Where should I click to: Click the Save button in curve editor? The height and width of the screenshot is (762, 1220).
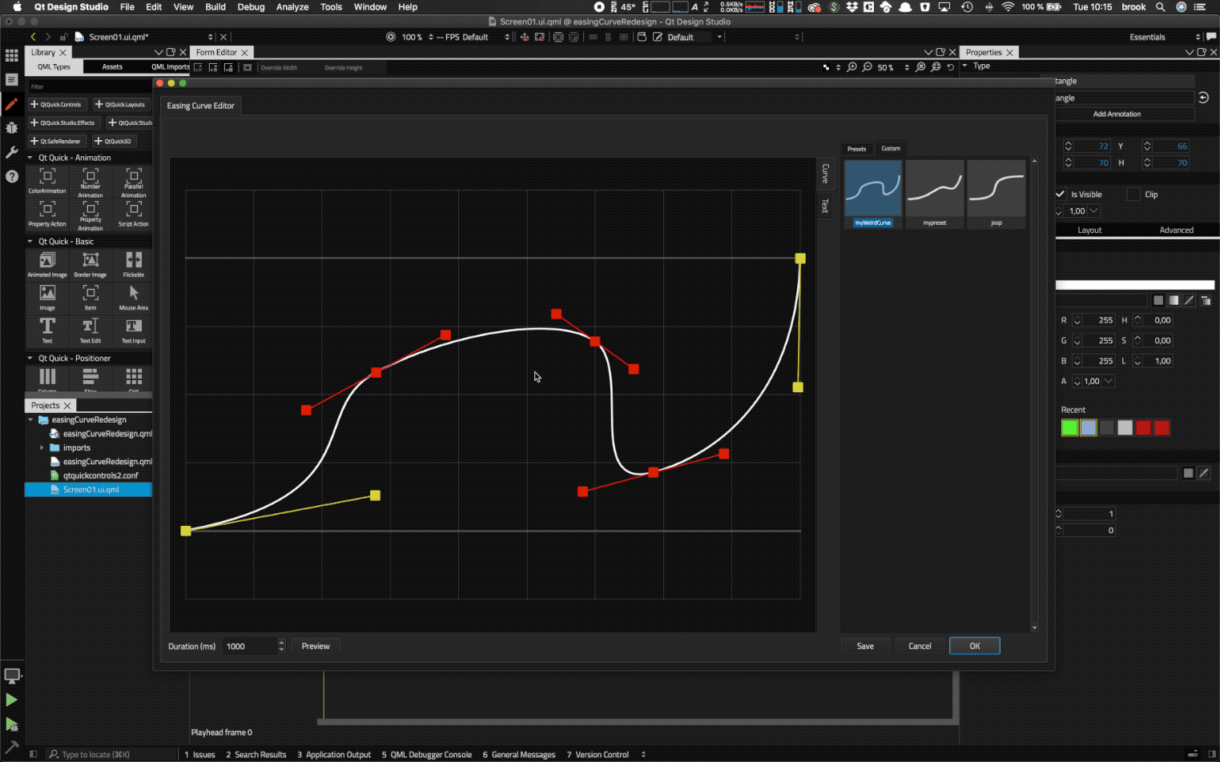point(865,646)
